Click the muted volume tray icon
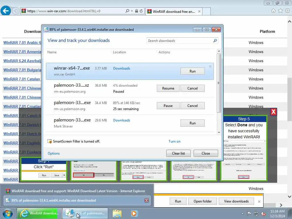The width and height of the screenshot is (292, 219). [263, 214]
